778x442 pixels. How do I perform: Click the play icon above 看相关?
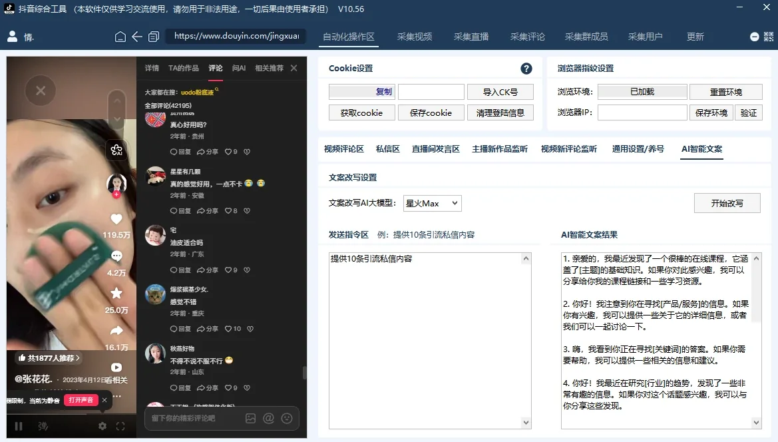(x=116, y=367)
